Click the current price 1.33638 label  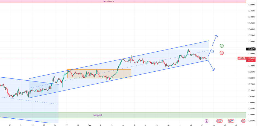[251, 58]
